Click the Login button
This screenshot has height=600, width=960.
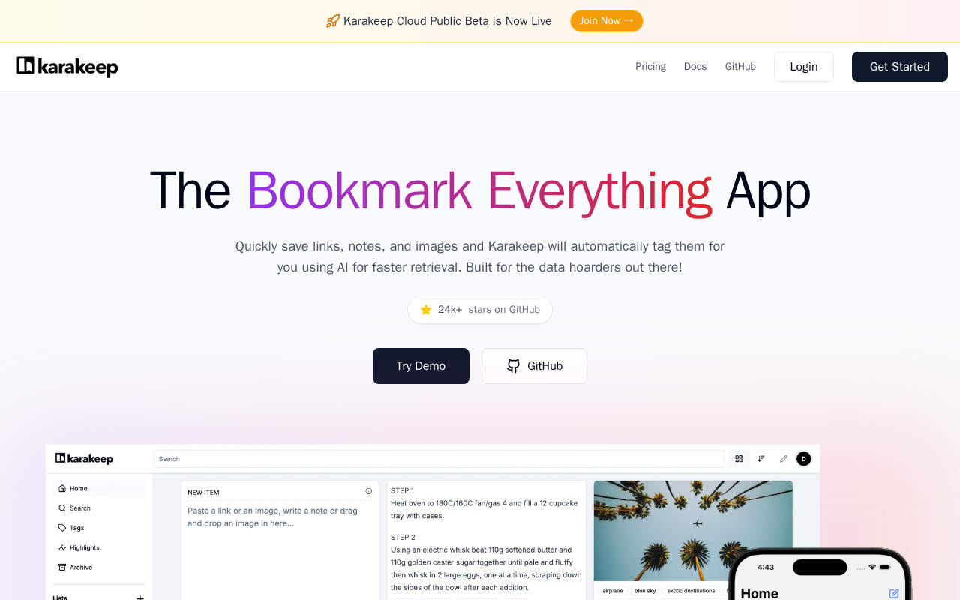click(x=804, y=67)
